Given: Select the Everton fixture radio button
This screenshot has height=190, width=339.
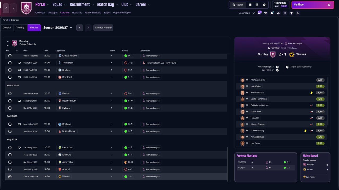Looking at the screenshot, I should pyautogui.click(x=10, y=93).
